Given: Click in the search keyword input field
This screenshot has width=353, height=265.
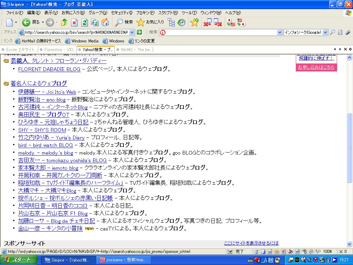Looking at the screenshot, I should coord(221,32).
